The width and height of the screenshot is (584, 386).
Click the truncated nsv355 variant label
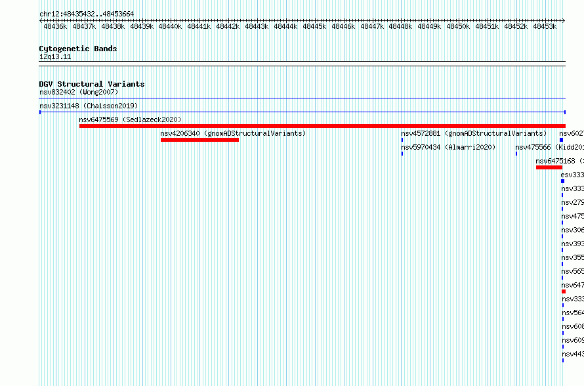572,257
